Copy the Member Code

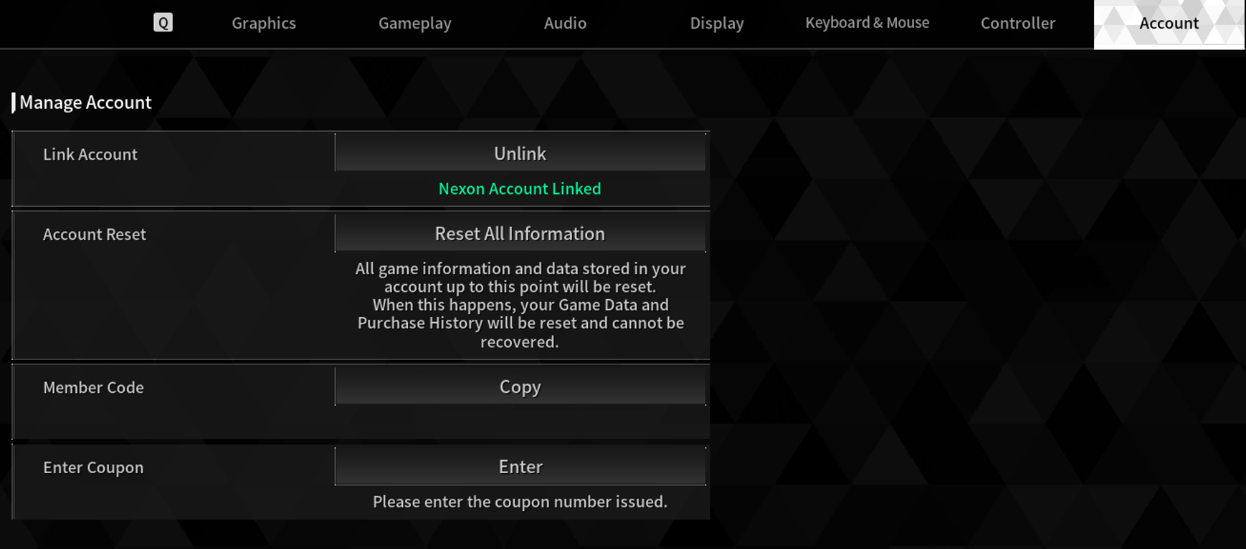[x=520, y=386]
